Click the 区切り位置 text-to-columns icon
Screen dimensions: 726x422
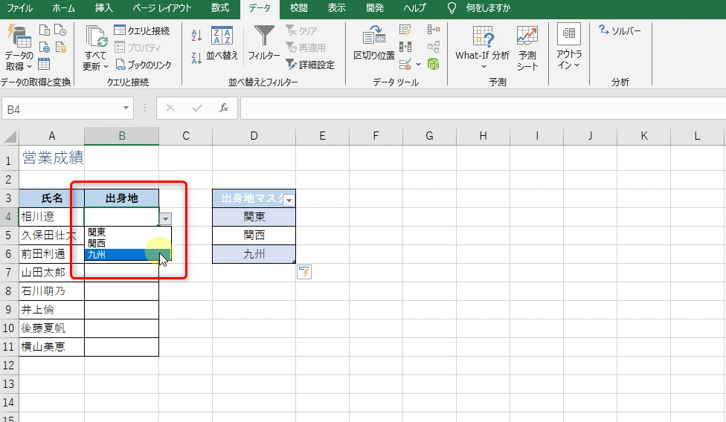point(373,43)
